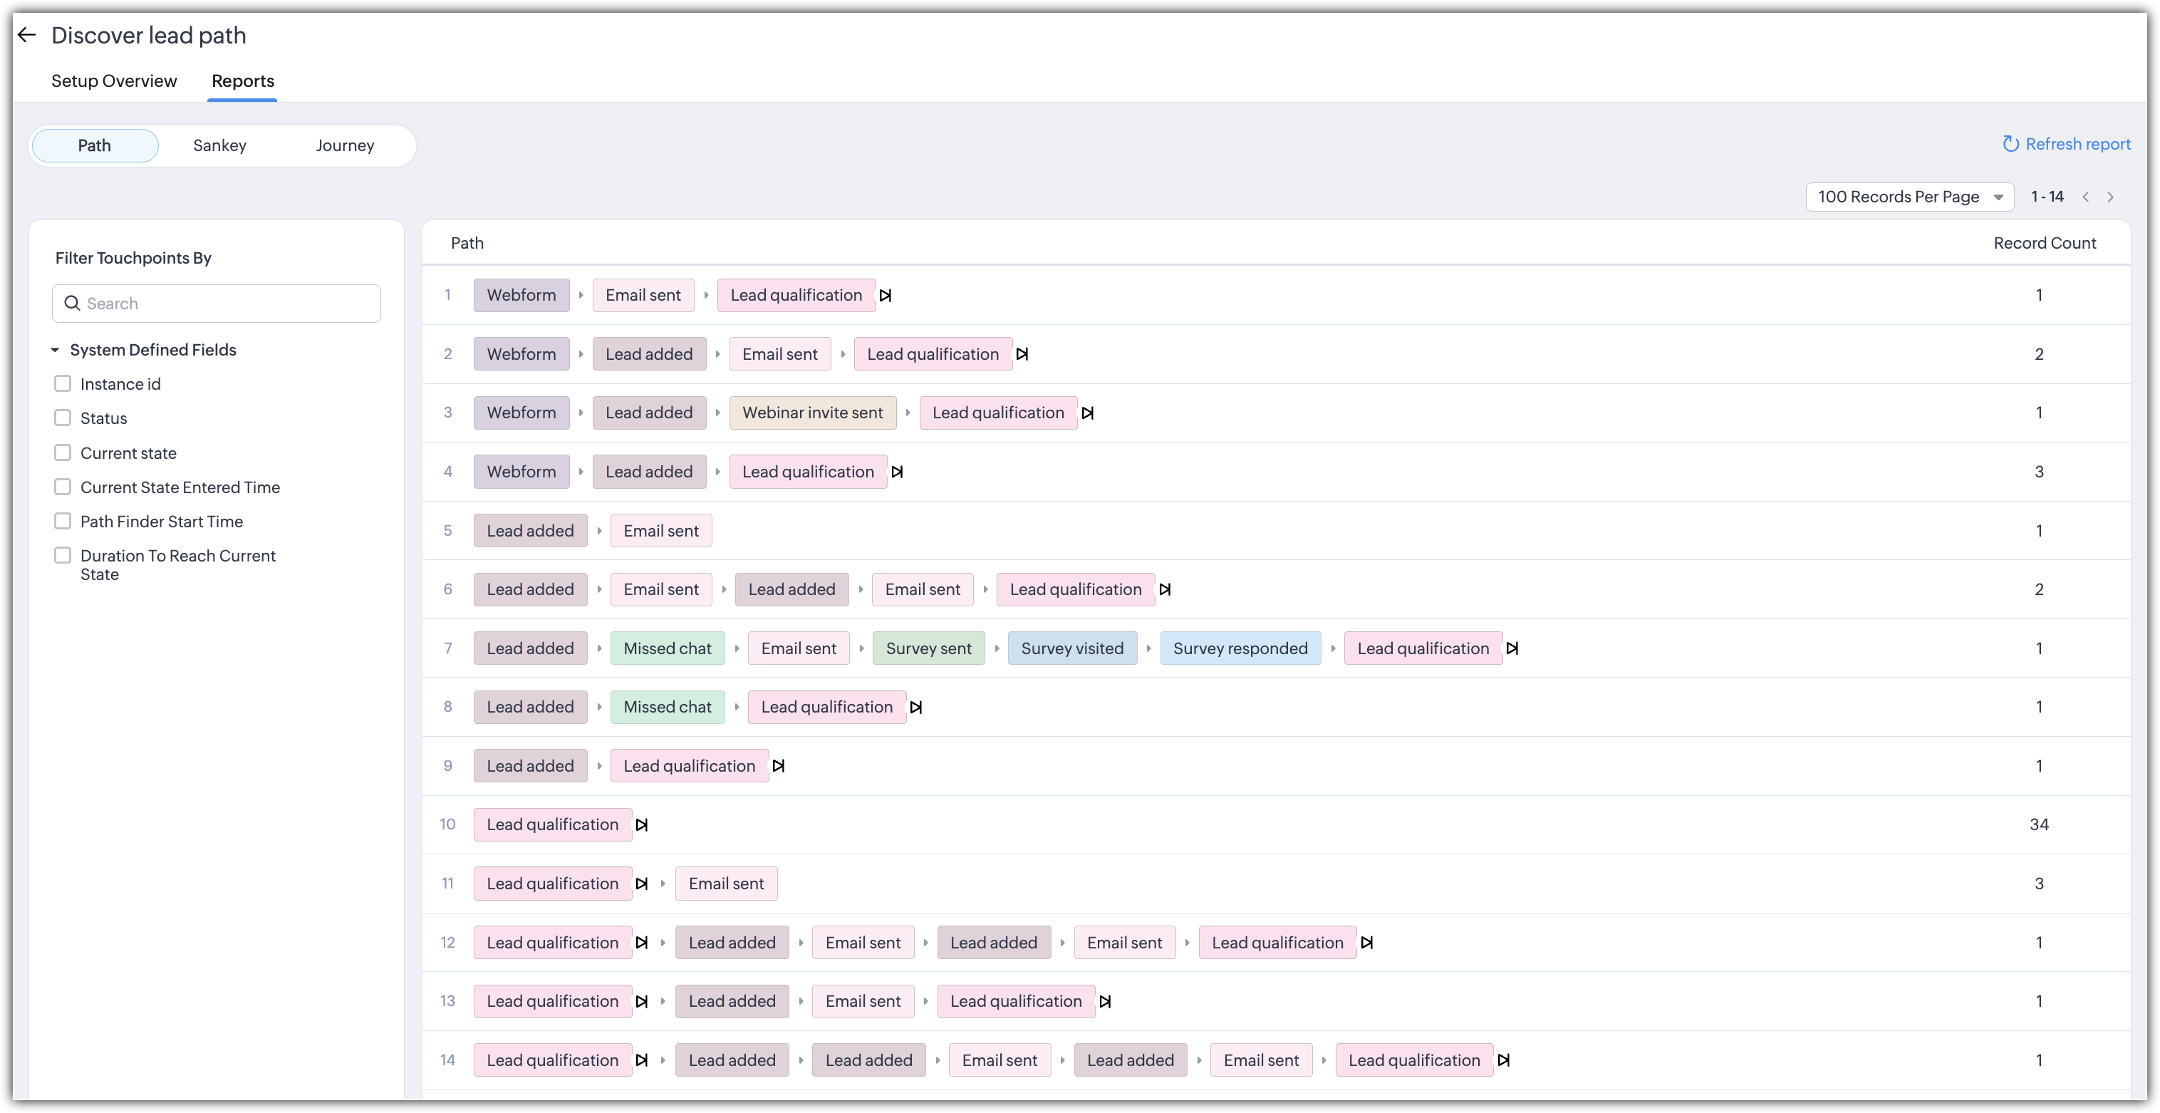Go to previous page using left chevron
The height and width of the screenshot is (1113, 2160).
point(2085,197)
